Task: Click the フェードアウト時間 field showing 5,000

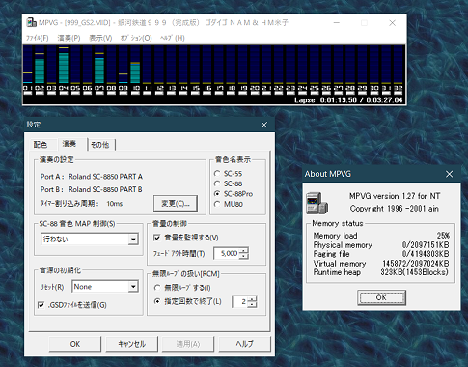Action: coord(227,253)
